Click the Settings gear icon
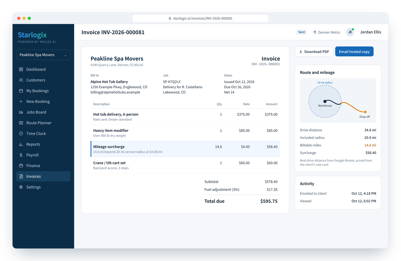 [21, 187]
